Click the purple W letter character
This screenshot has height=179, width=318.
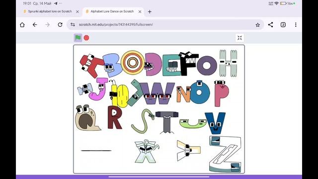click(157, 93)
